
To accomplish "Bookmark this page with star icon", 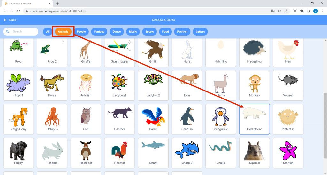I will [x=286, y=11].
